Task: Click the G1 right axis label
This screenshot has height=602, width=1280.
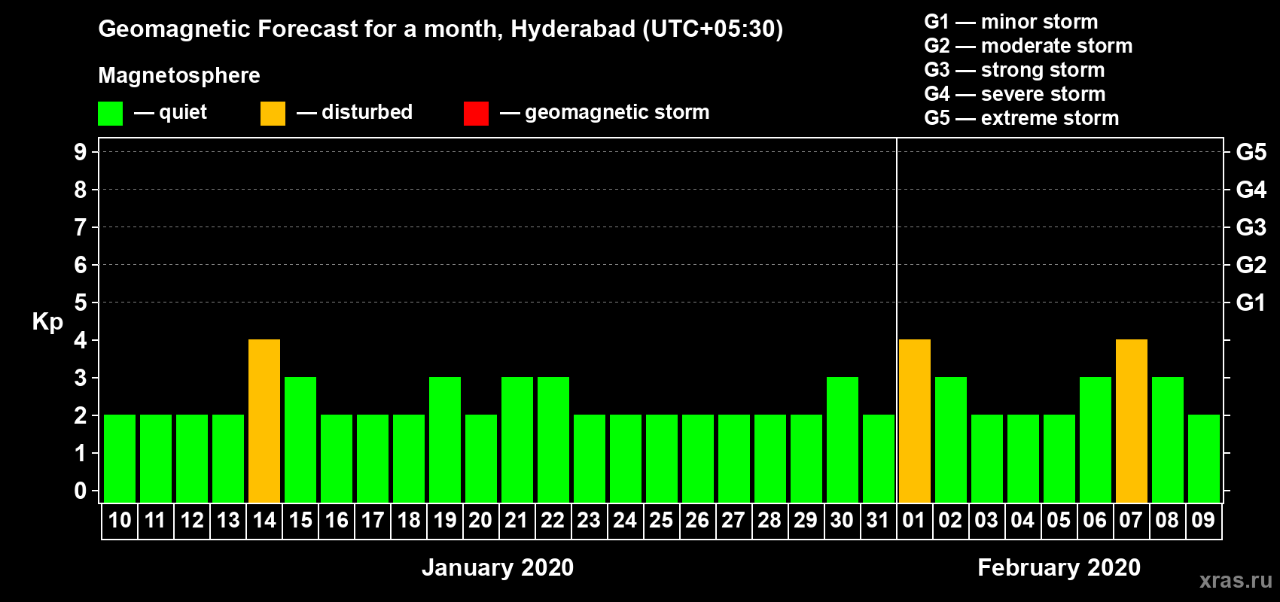Action: point(1251,303)
